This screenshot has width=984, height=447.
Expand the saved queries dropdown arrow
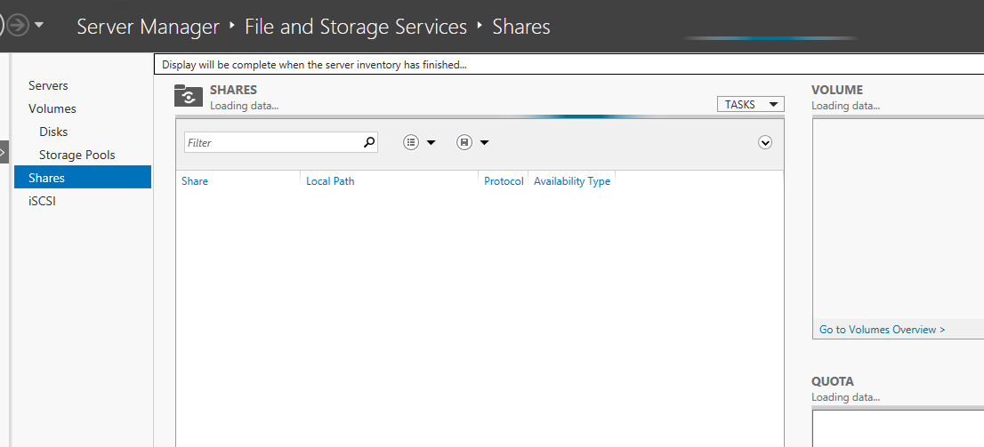tap(485, 143)
